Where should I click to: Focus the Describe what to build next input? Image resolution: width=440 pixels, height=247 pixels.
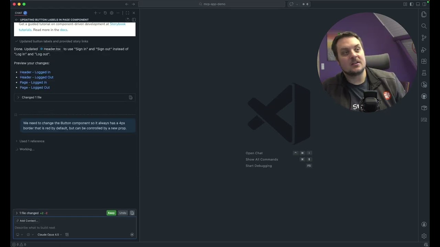[x=75, y=228]
